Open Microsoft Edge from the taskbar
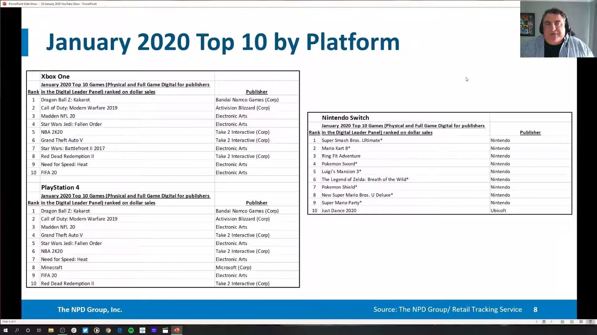The width and height of the screenshot is (597, 335). [120, 330]
